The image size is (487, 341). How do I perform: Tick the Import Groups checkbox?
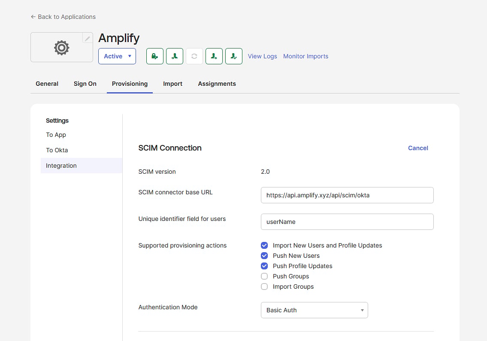tap(264, 287)
